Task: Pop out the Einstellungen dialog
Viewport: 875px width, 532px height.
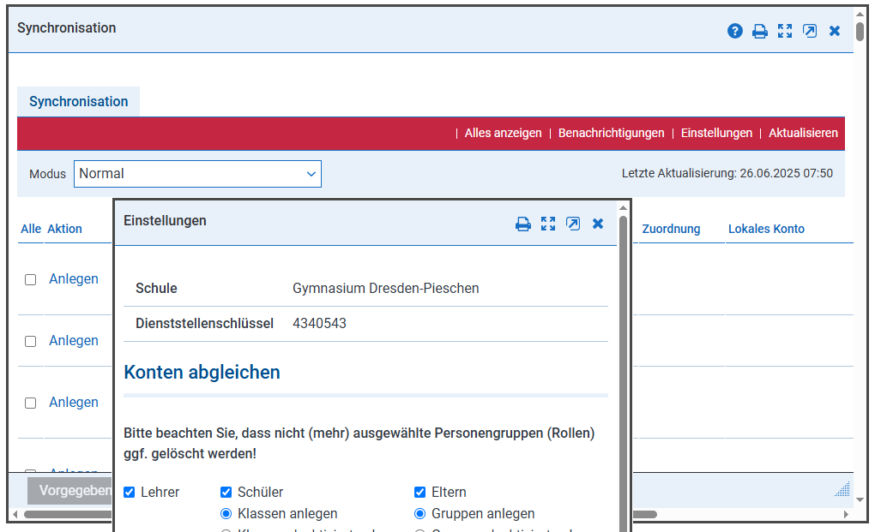Action: (573, 224)
